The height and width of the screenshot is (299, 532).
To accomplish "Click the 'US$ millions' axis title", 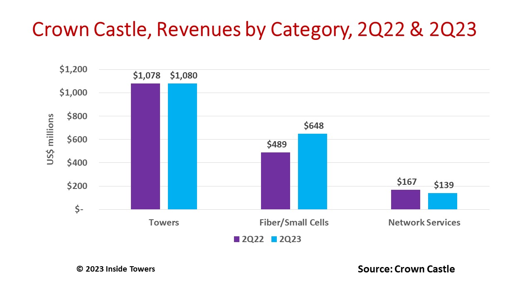I will 50,139.
